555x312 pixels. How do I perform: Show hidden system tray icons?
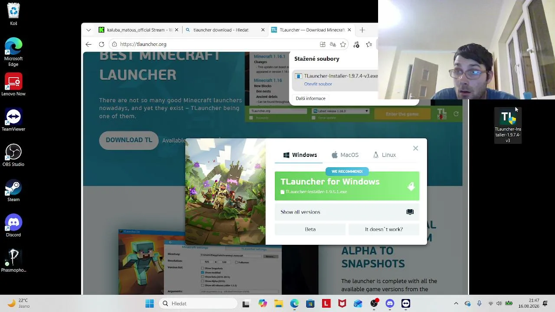click(456, 303)
